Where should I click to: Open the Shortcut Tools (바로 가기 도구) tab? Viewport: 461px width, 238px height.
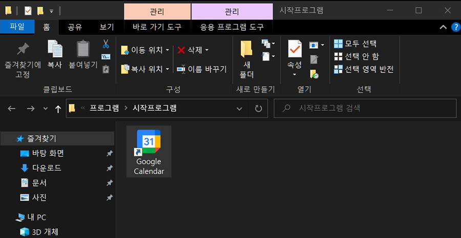tap(157, 27)
